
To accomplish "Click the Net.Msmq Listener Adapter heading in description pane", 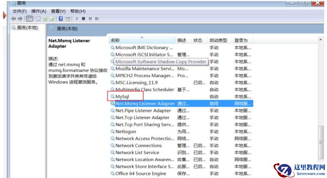I will pos(69,43).
